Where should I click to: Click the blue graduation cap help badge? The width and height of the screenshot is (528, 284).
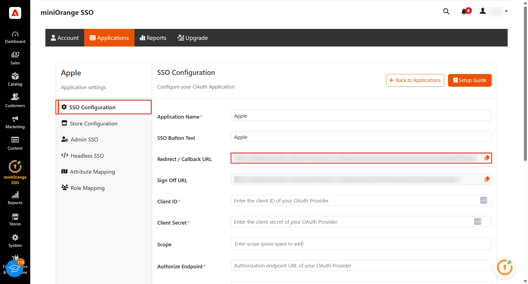click(14, 269)
